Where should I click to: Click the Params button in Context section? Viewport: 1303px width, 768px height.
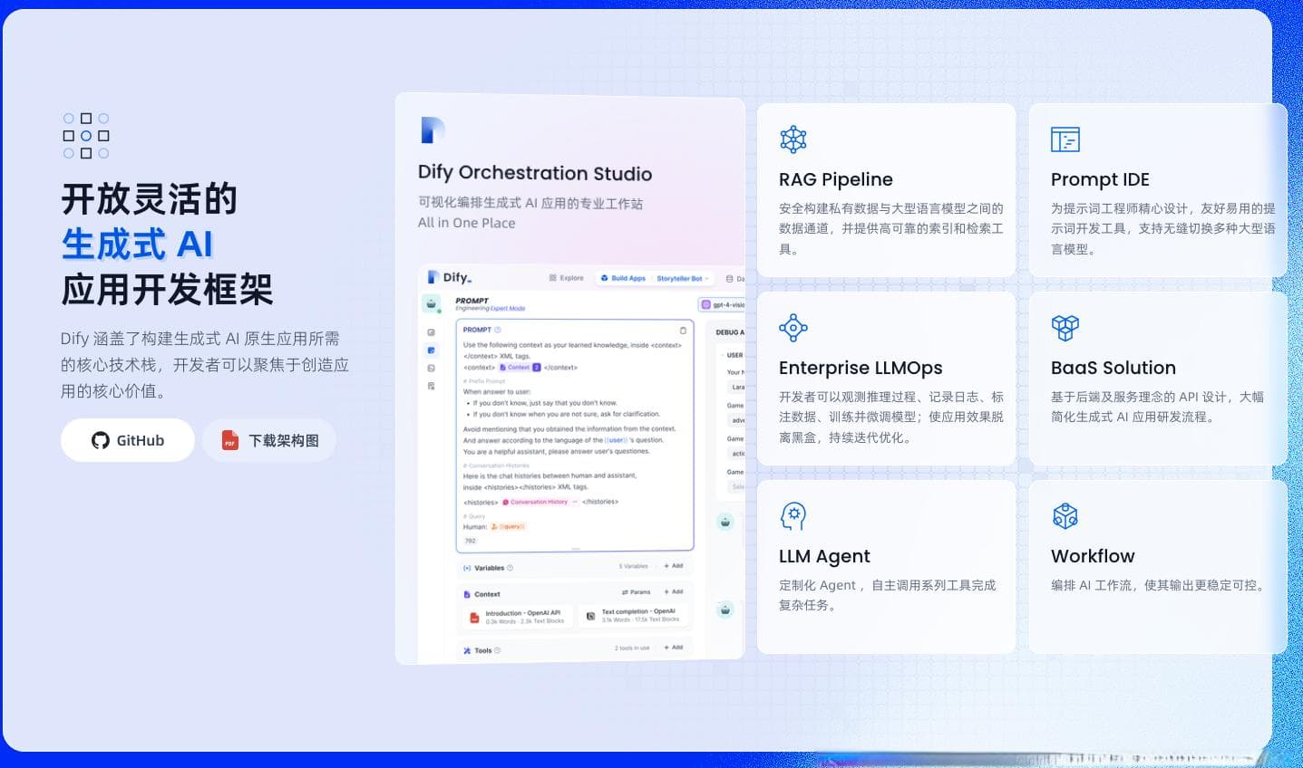(637, 591)
